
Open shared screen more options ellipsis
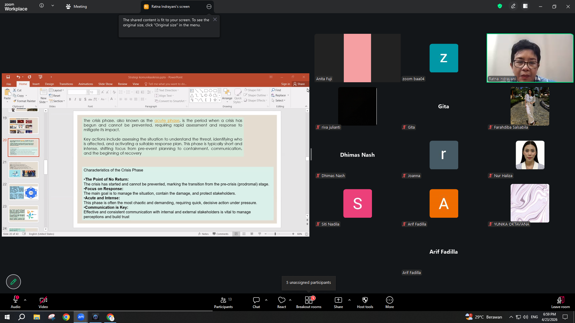tap(209, 7)
